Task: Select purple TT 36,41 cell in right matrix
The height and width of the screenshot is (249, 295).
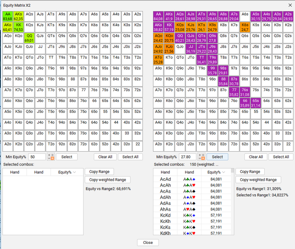Action: point(201,60)
